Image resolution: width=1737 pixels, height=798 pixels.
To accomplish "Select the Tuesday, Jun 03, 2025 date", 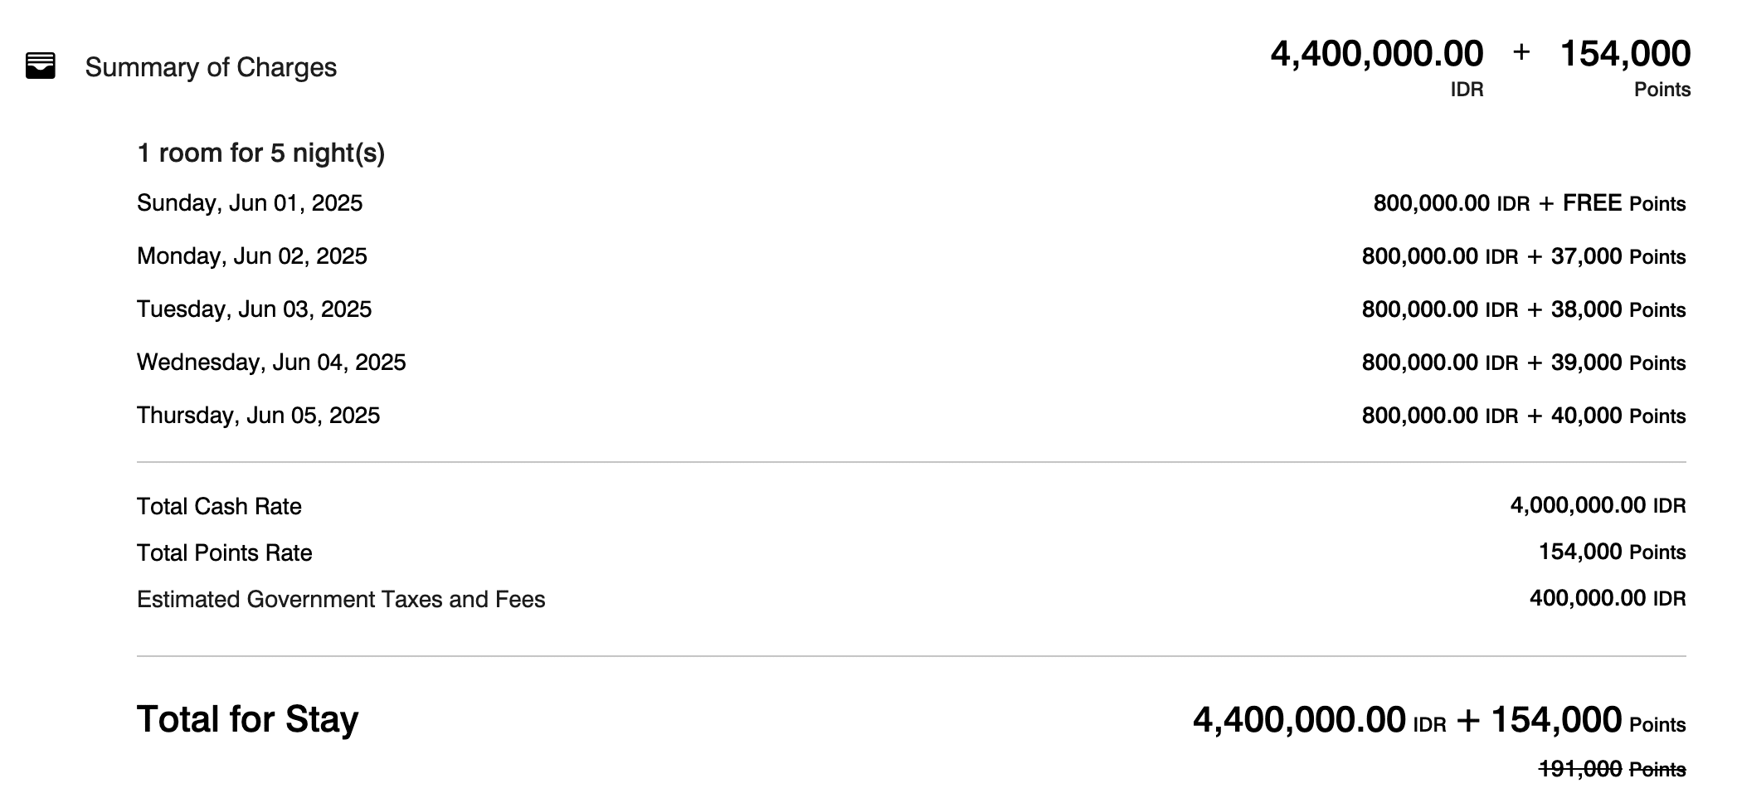I will (254, 309).
